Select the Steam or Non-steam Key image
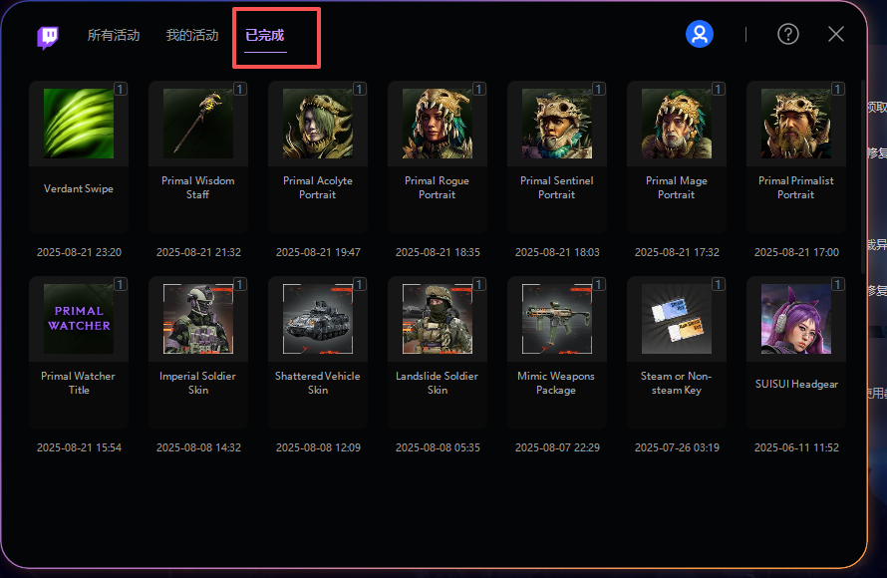 coord(677,319)
